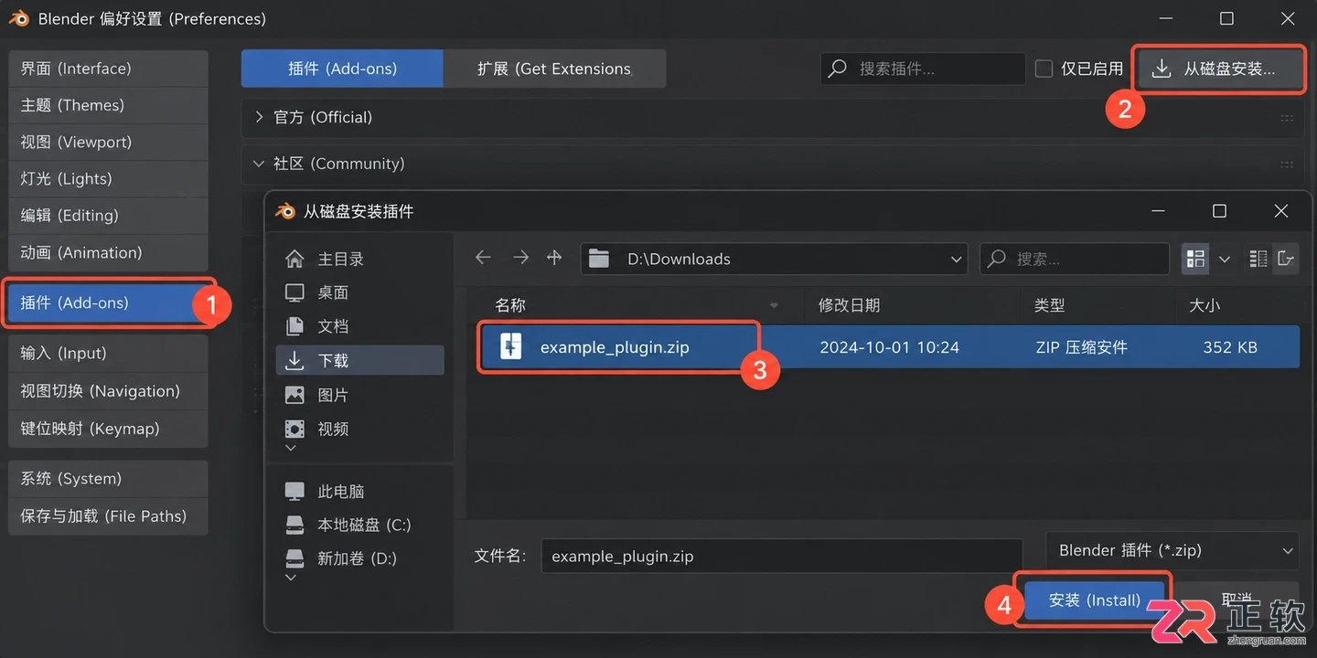Open the Keymap preferences section
The width and height of the screenshot is (1317, 658).
(x=108, y=429)
